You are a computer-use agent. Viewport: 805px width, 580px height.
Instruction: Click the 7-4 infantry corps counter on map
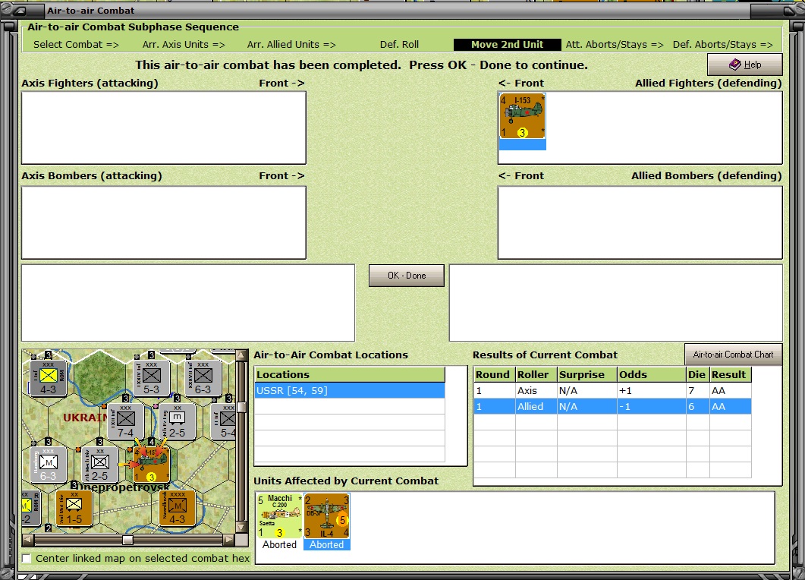pos(126,421)
